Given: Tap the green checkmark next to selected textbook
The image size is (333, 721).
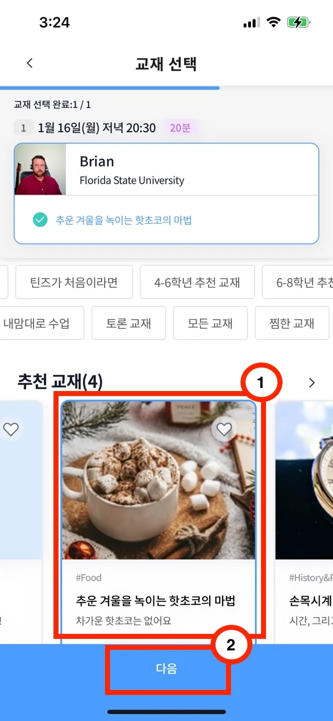Looking at the screenshot, I should tap(40, 220).
